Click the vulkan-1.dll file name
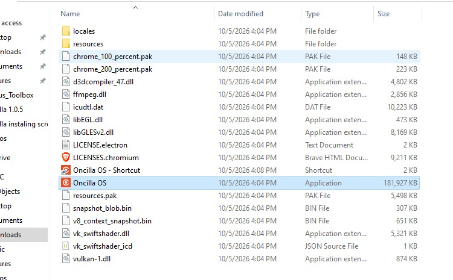Viewport: 453px width, 280px height. 92,259
